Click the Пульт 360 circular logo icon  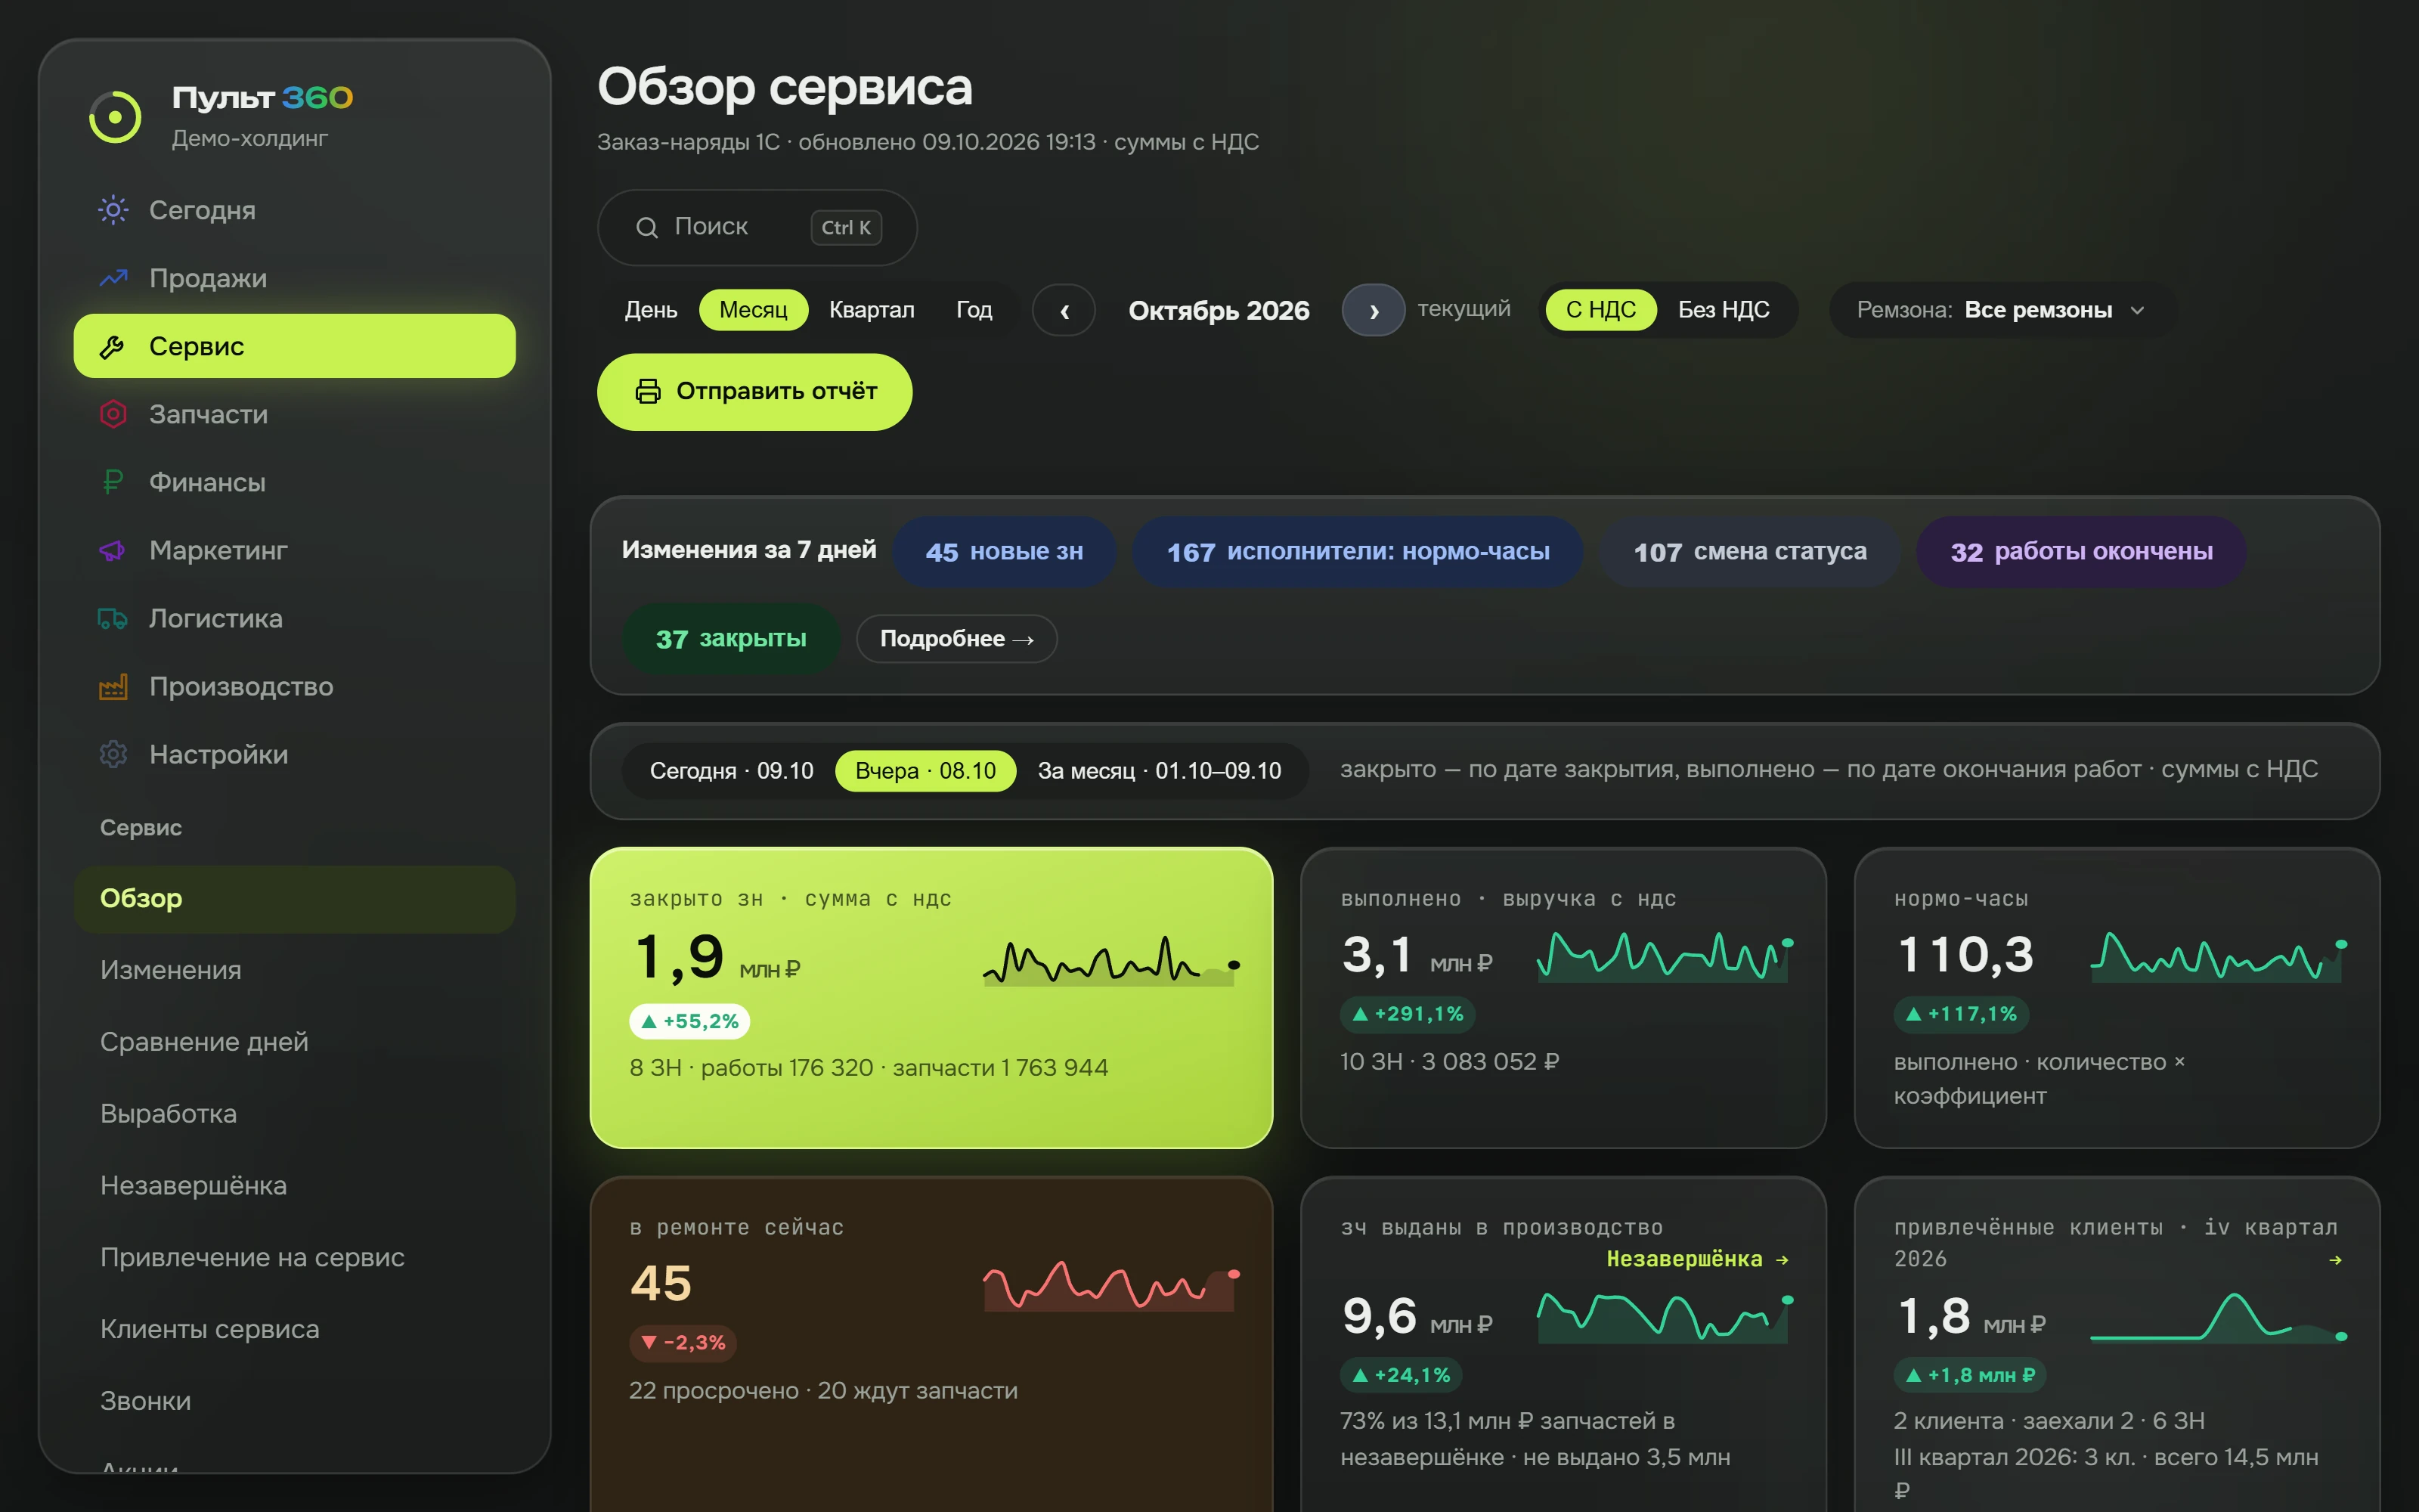[x=115, y=117]
